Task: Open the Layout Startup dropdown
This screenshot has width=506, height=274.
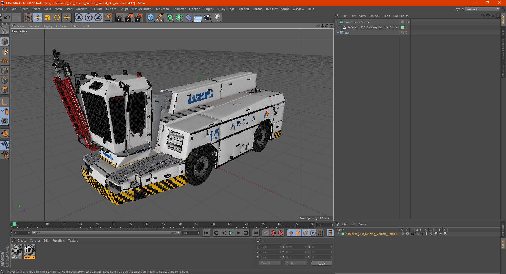Action: 482,9
